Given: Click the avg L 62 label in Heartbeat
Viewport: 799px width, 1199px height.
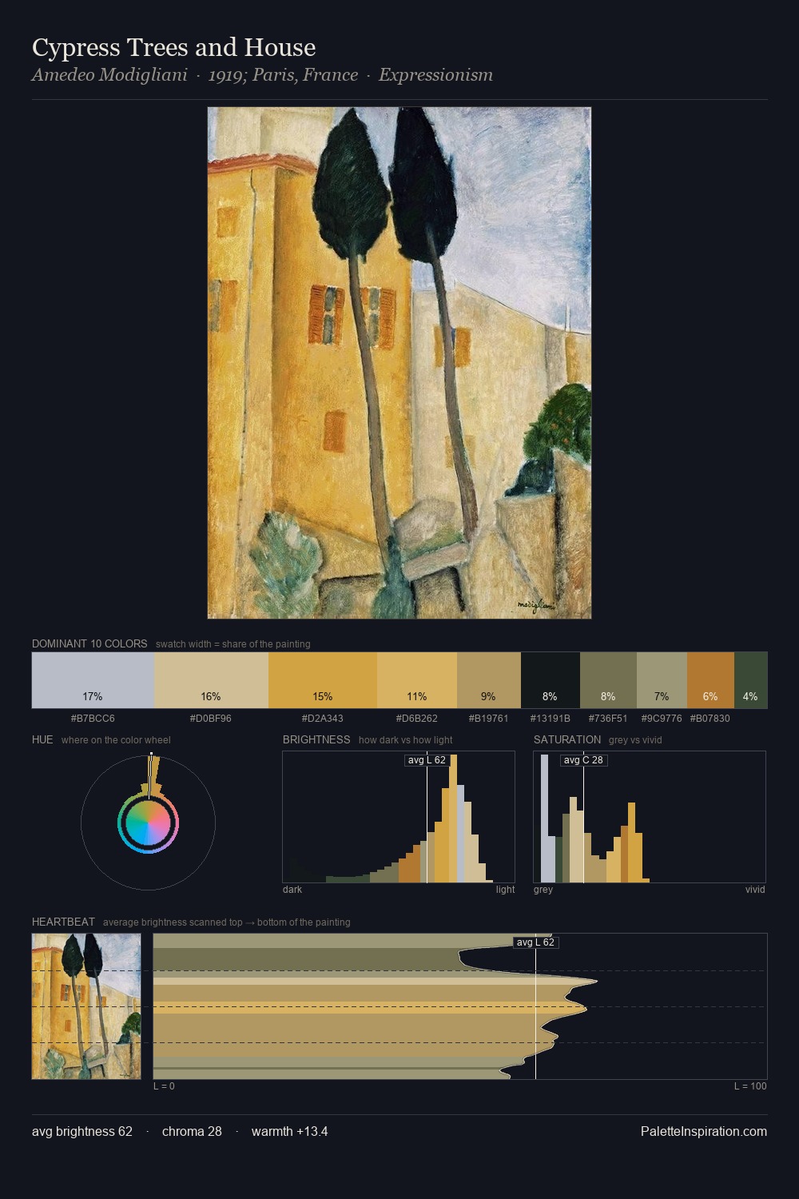Looking at the screenshot, I should click(535, 942).
